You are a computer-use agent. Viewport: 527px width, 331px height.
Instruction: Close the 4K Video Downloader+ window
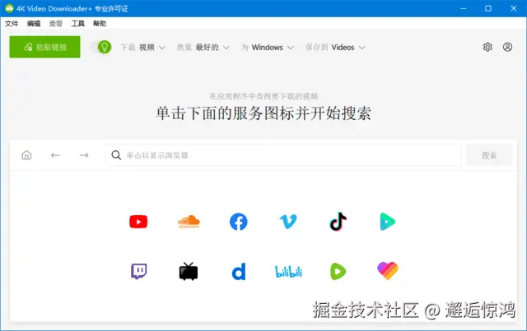pos(514,8)
